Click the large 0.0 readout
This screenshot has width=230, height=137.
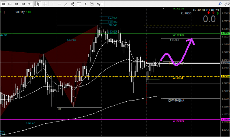[209, 19]
